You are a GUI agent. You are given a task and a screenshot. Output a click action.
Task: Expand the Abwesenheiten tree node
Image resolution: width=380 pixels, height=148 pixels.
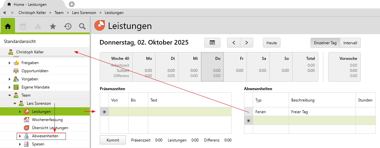[x=20, y=136]
